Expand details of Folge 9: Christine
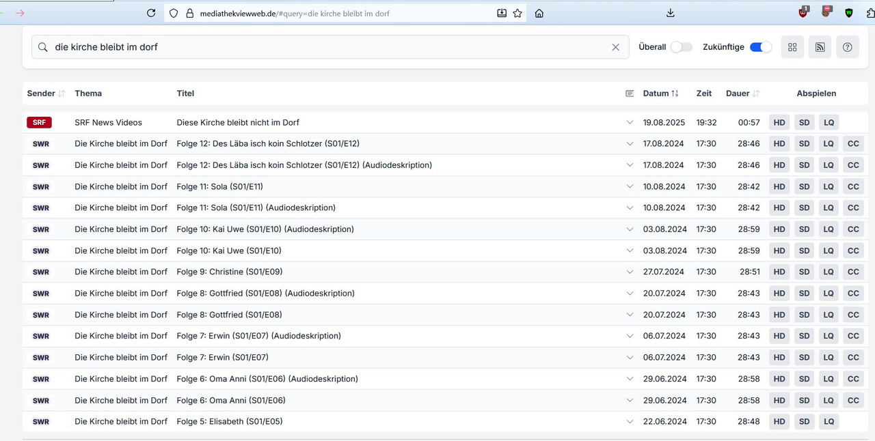875x441 pixels. click(x=630, y=272)
